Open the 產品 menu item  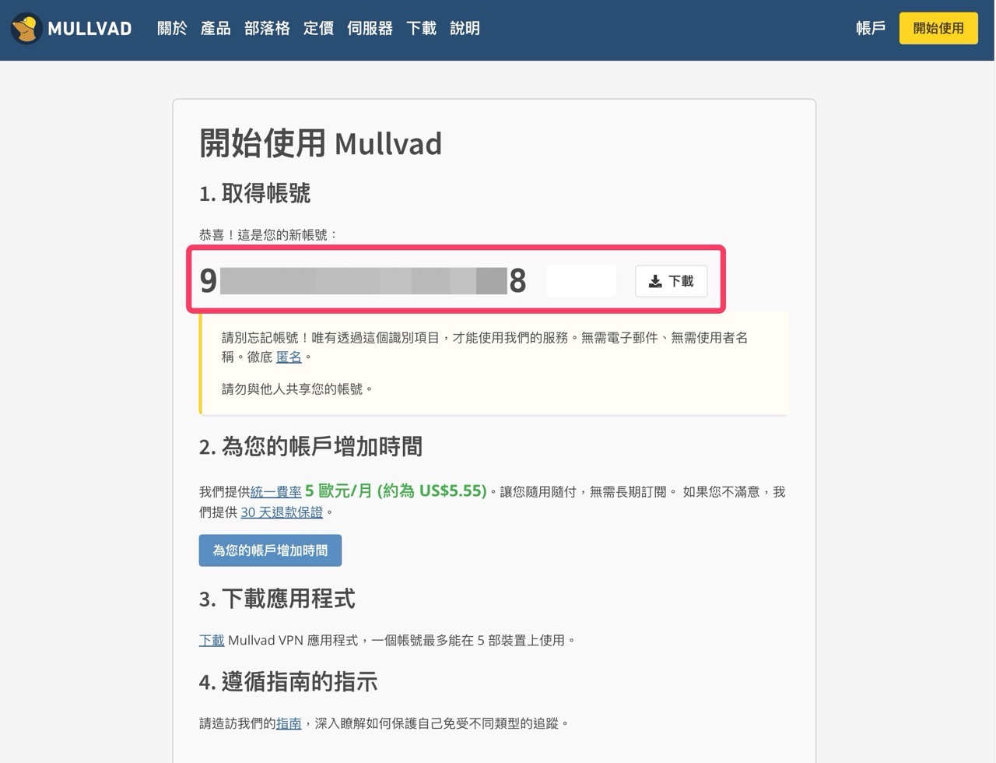tap(216, 29)
